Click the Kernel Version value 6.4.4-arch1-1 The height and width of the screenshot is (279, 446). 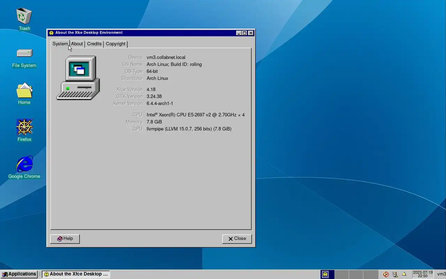pyautogui.click(x=160, y=103)
